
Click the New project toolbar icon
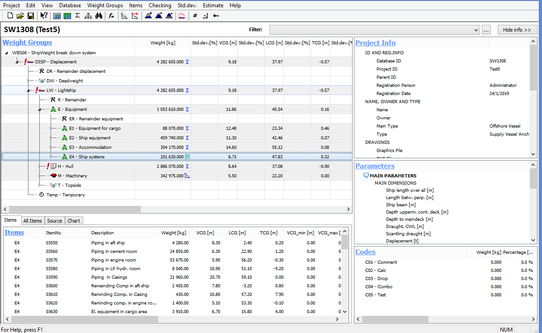tap(10, 16)
